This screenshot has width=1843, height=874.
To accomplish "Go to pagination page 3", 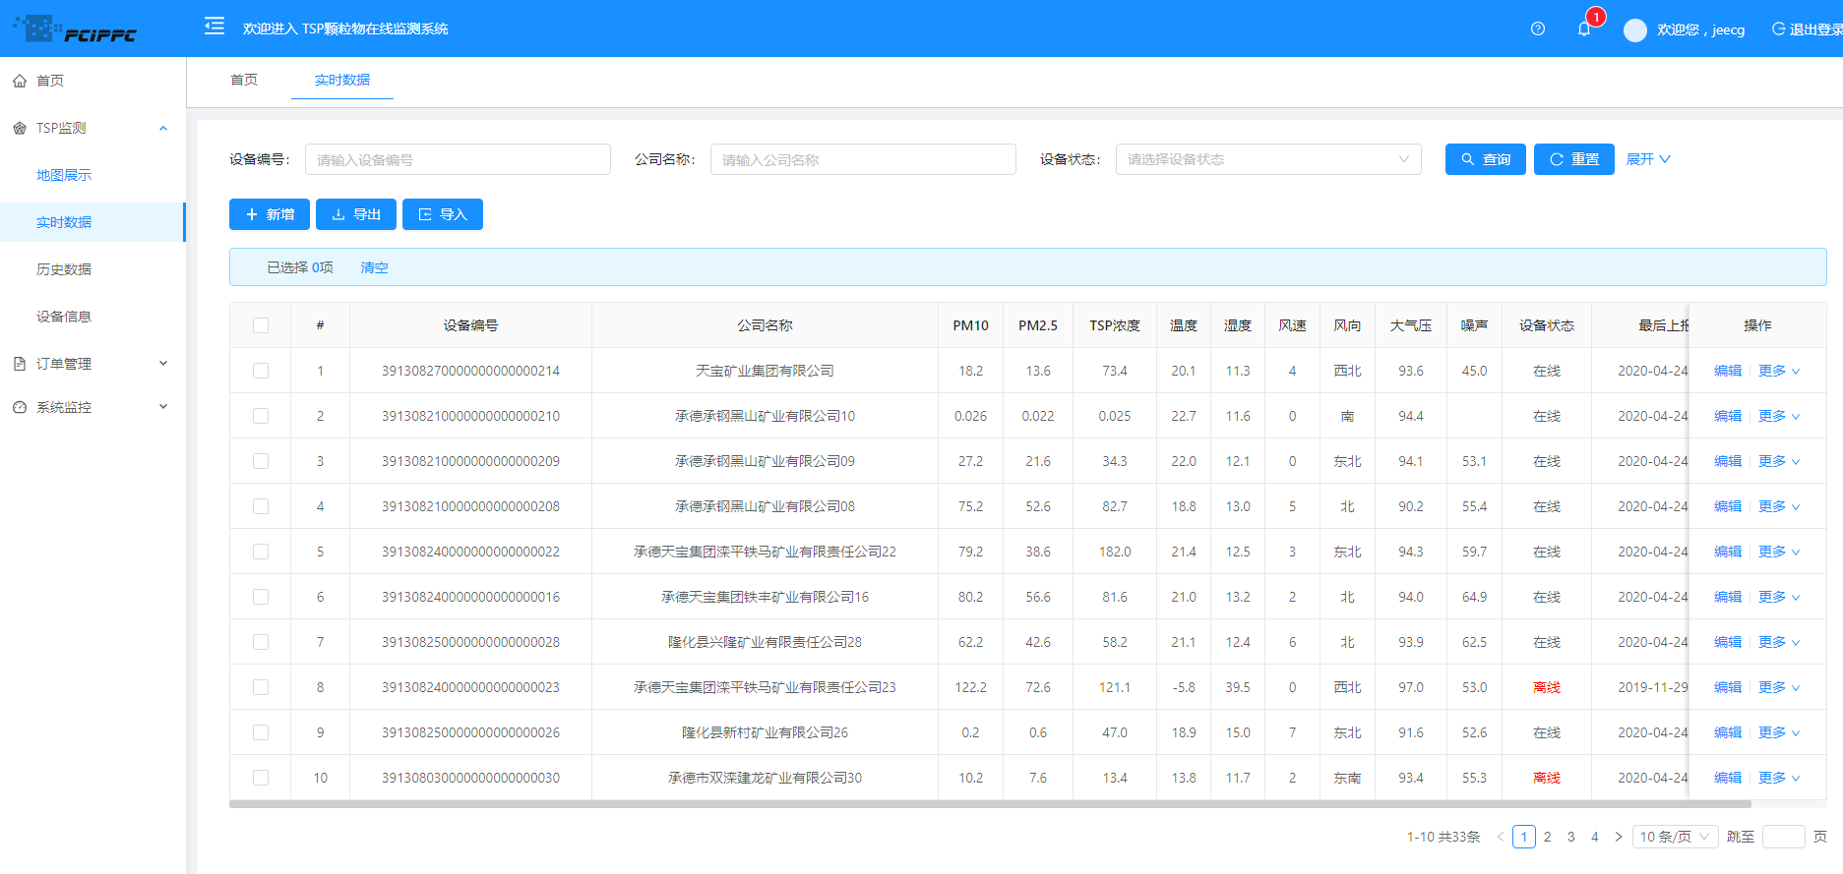I will (1571, 837).
